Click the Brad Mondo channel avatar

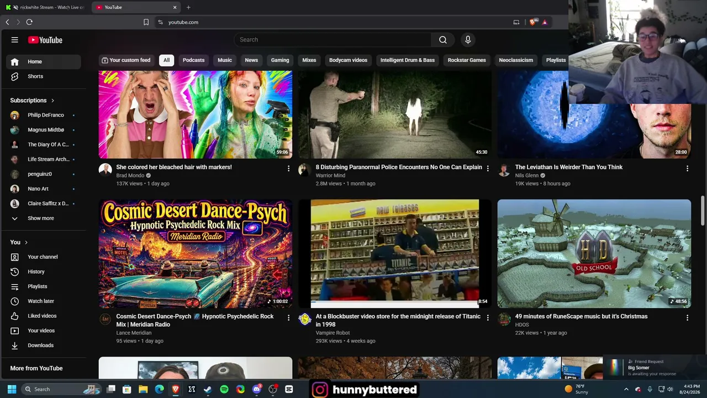(105, 169)
